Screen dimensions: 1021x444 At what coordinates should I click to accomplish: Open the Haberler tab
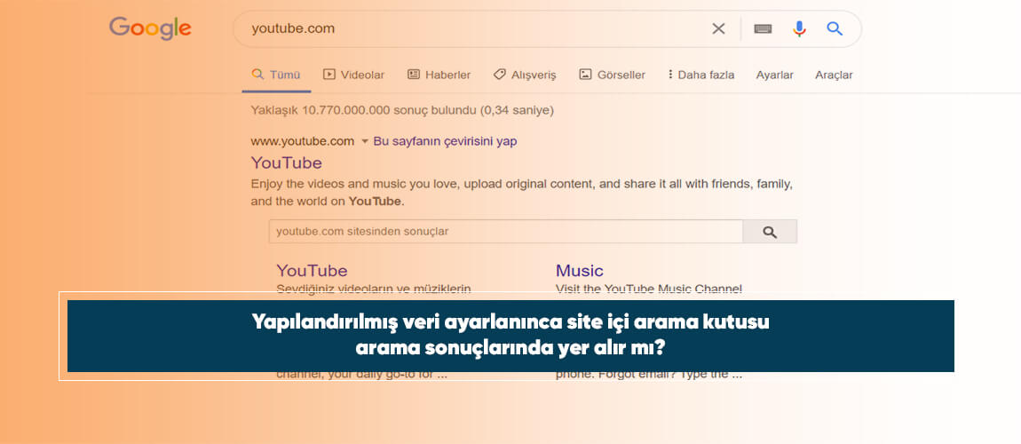439,75
